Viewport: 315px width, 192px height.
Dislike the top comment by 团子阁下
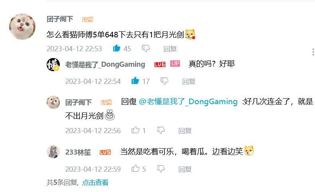click(x=146, y=48)
